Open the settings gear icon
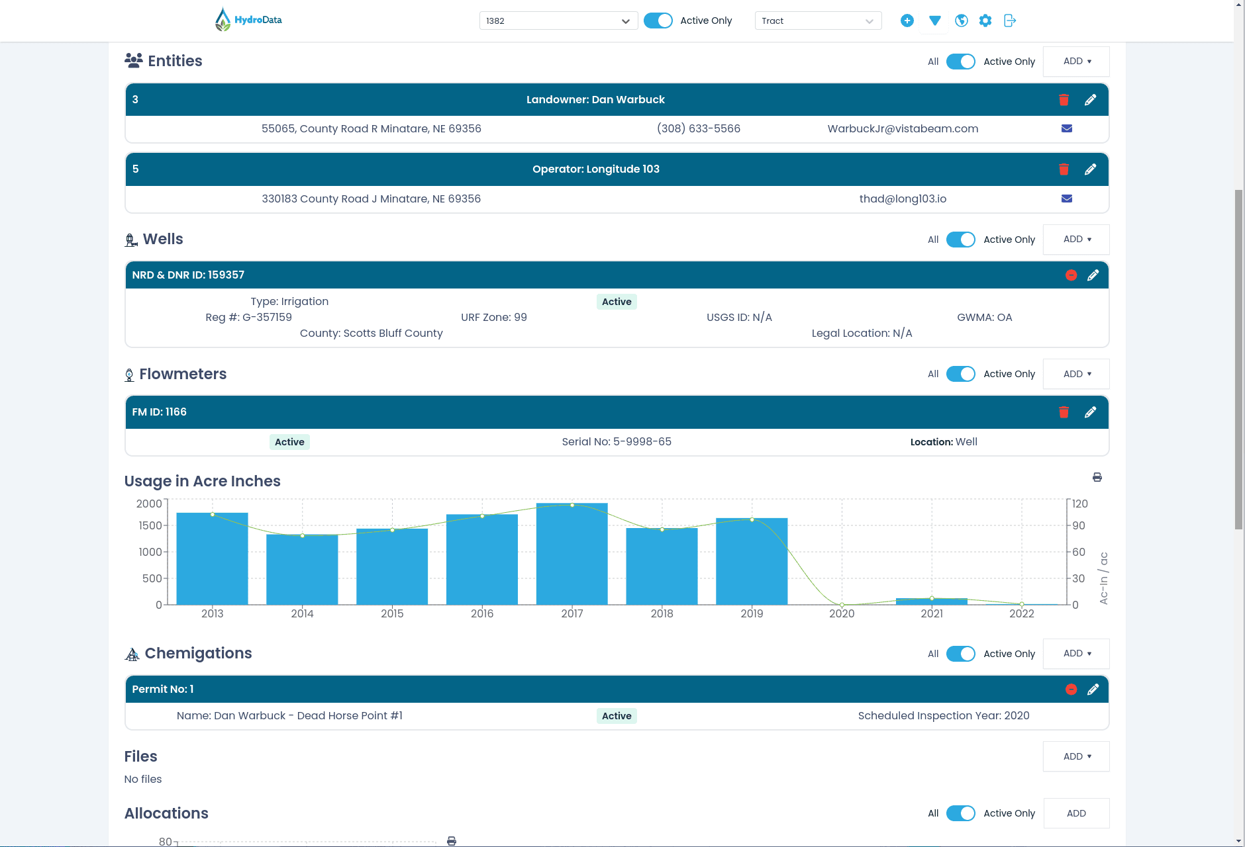 tap(985, 21)
